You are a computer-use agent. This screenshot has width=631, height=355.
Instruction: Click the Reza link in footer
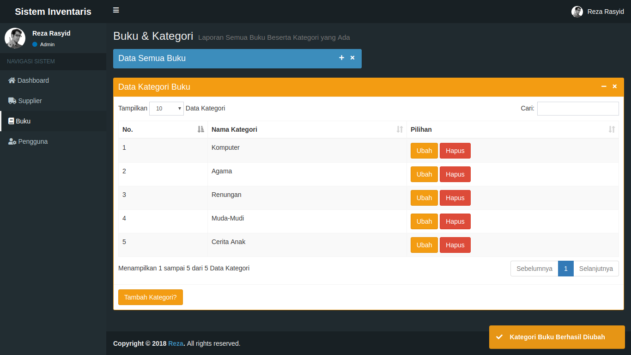point(176,343)
